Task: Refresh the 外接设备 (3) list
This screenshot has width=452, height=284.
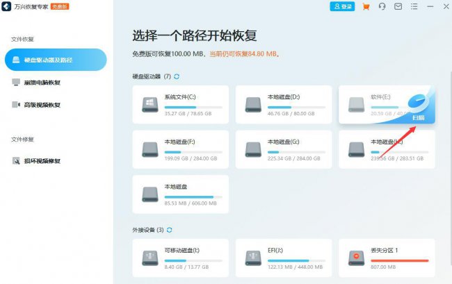Action: tap(170, 230)
